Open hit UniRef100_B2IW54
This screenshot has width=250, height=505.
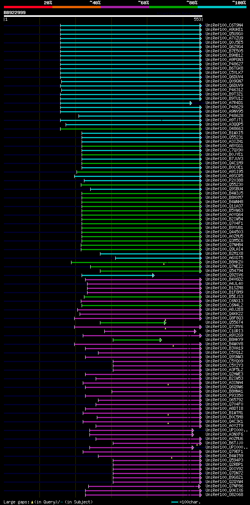coord(224,219)
